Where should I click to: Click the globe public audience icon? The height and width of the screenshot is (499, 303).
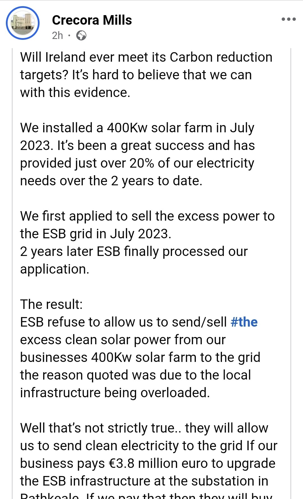point(81,36)
